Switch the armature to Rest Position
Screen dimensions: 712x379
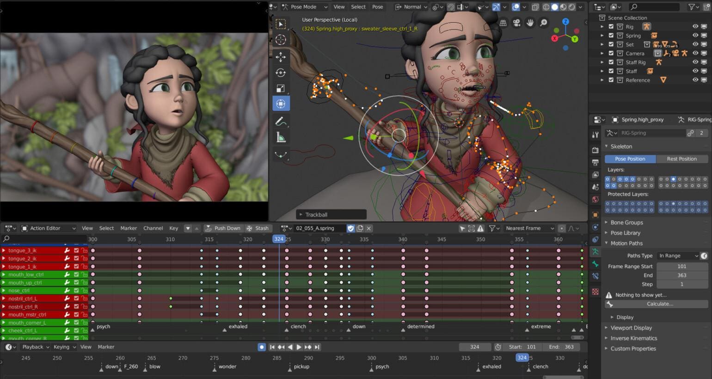coord(681,159)
